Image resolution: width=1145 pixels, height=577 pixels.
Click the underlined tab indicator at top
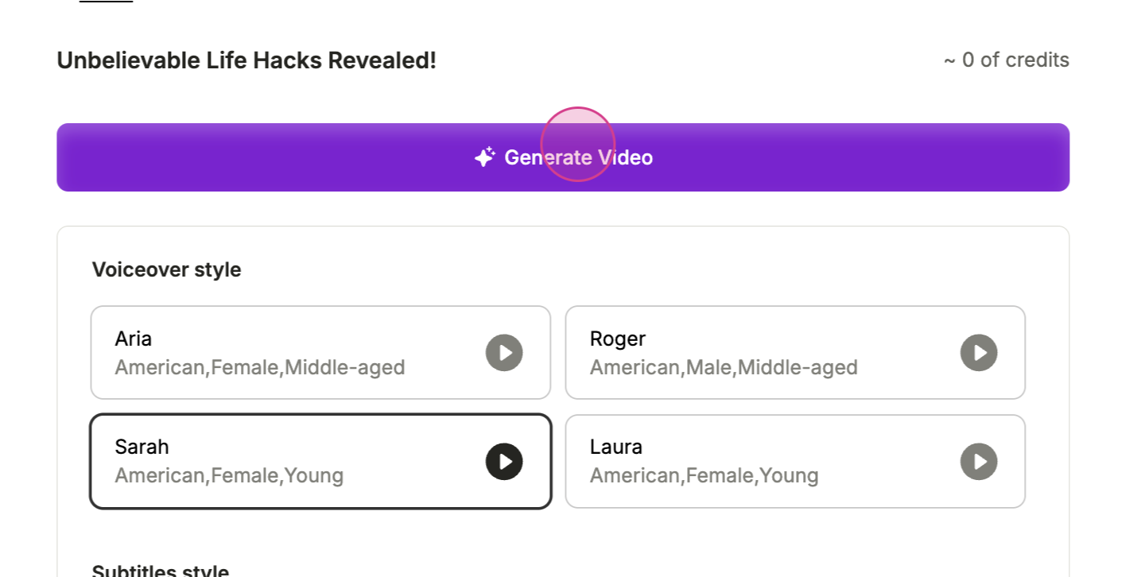(106, 2)
